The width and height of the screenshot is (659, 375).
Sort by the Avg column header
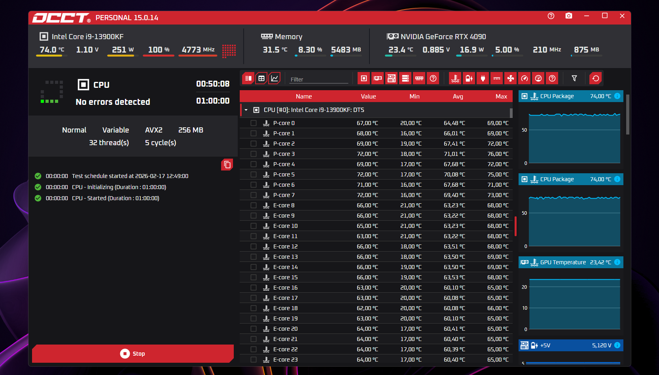click(x=458, y=97)
